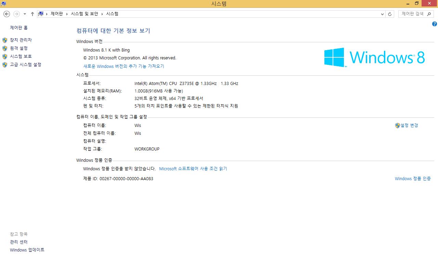This screenshot has height=259, width=438.
Task: Select 시스템 in the breadcrumb path
Action: (x=112, y=14)
